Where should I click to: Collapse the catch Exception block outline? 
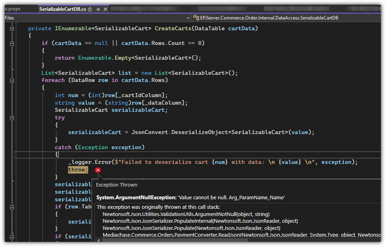coord(12,148)
